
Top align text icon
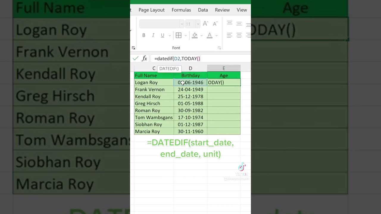(x=229, y=23)
